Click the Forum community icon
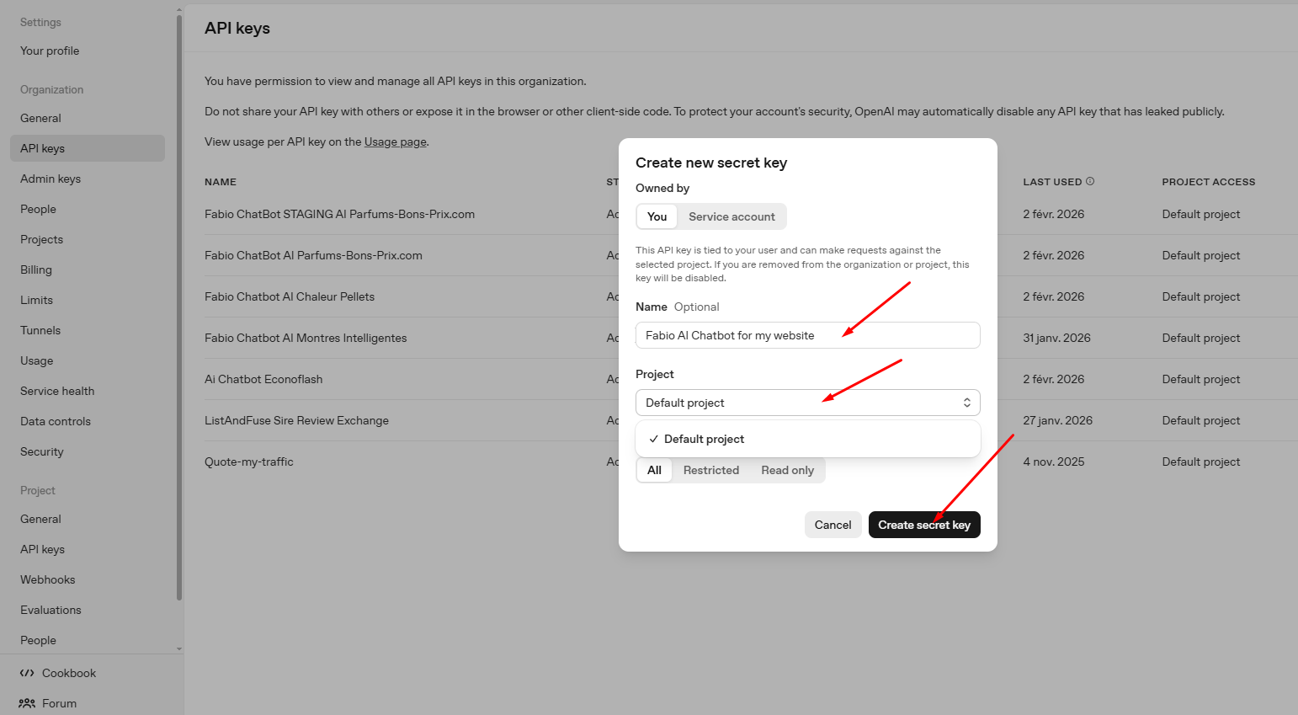Screen dimensions: 1298x715 pos(26,703)
